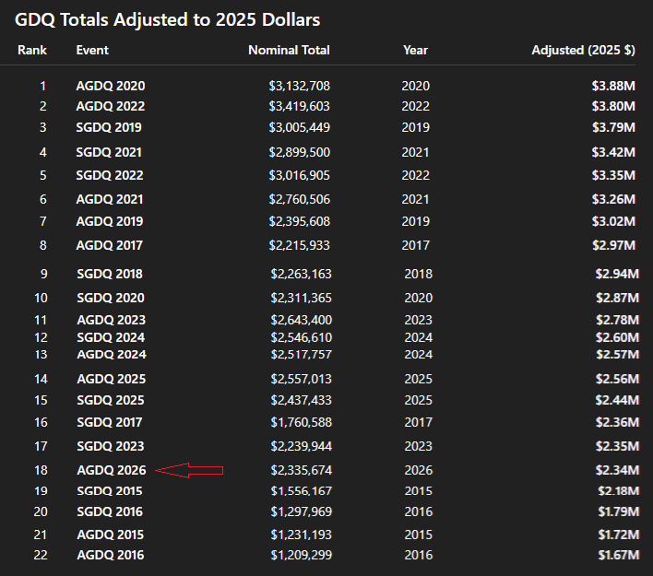The image size is (653, 576).
Task: Select the AGDQ 2026 event name
Action: pos(112,470)
